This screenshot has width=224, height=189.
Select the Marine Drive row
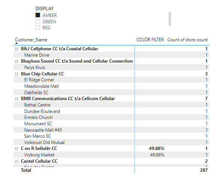[x=111, y=55]
